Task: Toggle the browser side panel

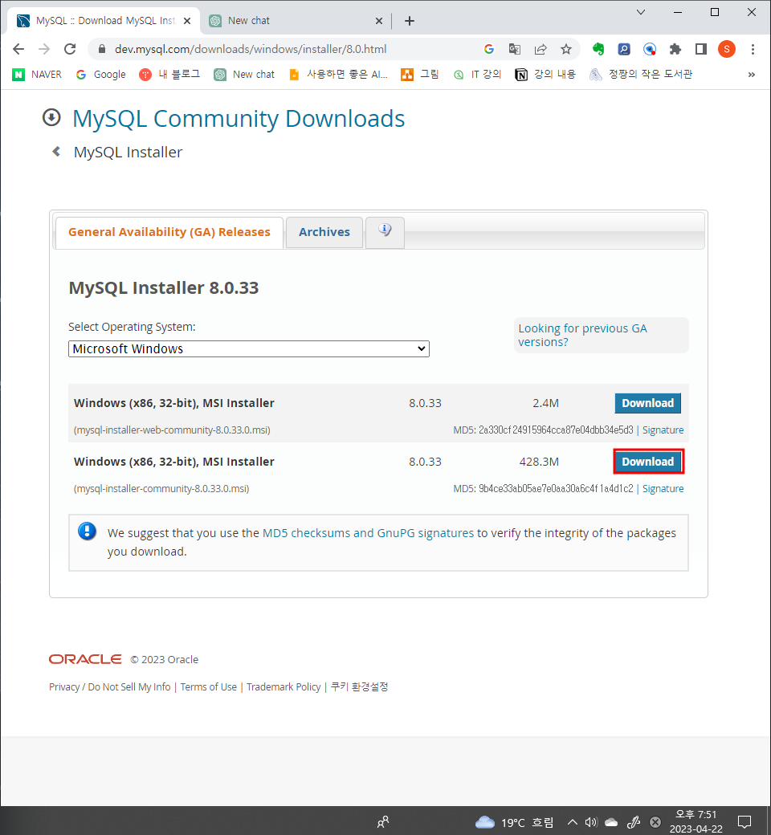Action: (x=700, y=49)
